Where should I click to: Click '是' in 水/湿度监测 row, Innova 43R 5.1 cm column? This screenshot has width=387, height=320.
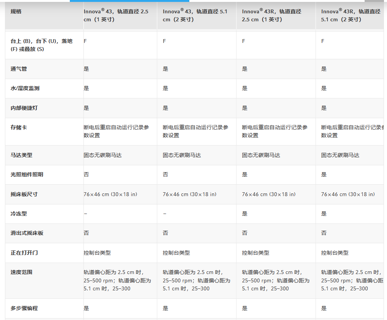click(x=324, y=88)
